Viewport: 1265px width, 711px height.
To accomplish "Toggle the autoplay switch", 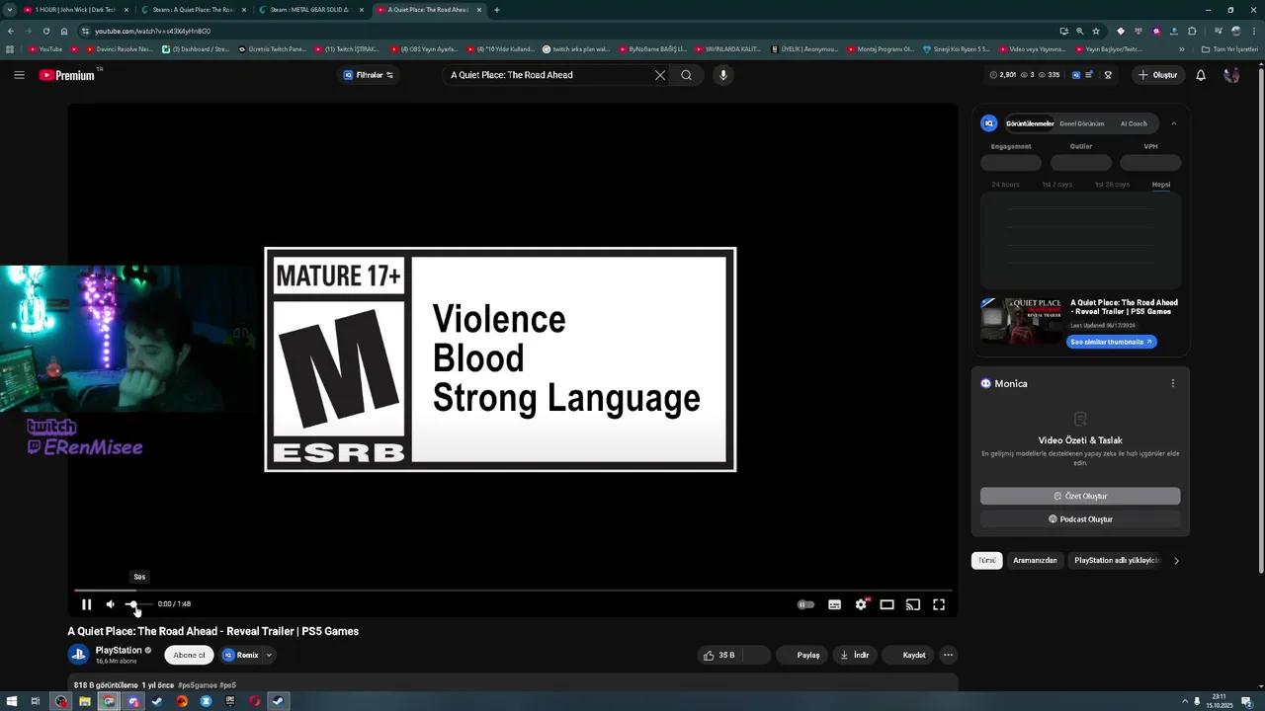I will (806, 604).
